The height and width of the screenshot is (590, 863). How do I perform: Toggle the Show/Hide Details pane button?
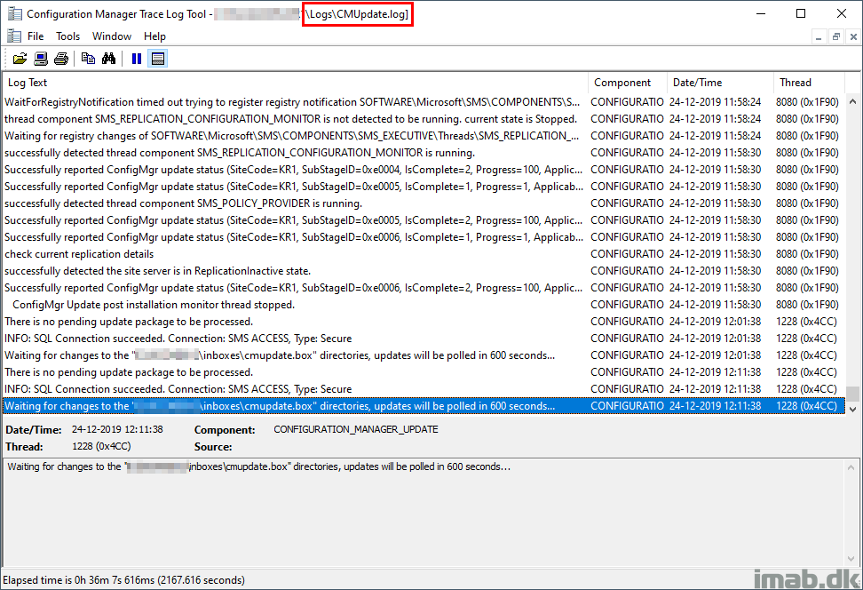(x=158, y=59)
